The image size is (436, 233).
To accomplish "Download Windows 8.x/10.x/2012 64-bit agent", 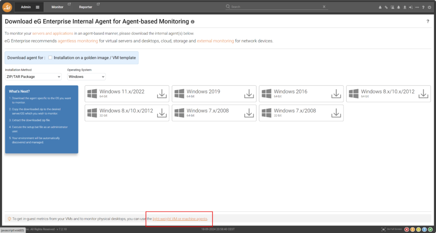I will [x=423, y=94].
